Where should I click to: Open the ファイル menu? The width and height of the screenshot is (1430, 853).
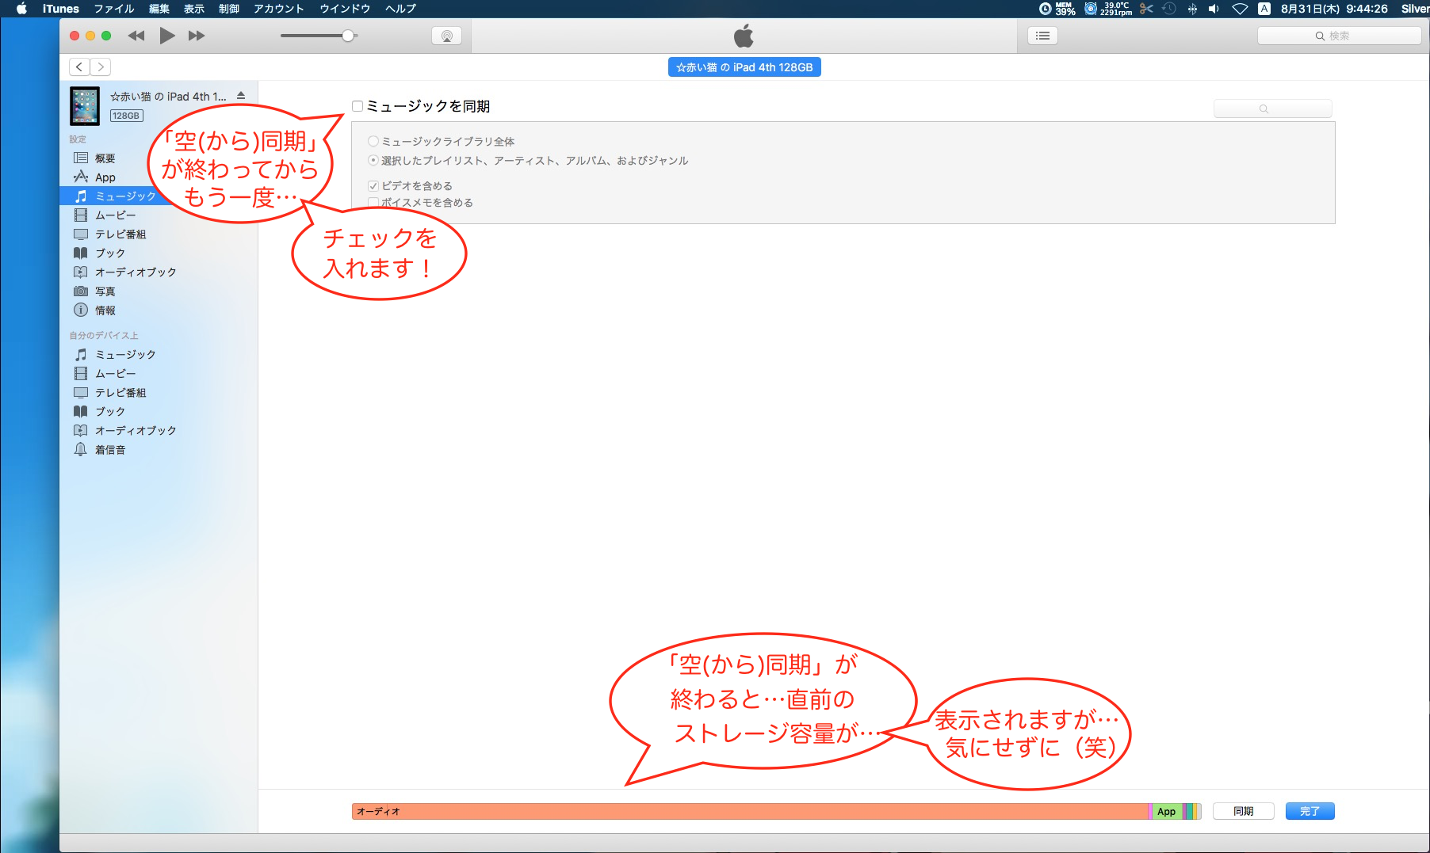coord(114,9)
